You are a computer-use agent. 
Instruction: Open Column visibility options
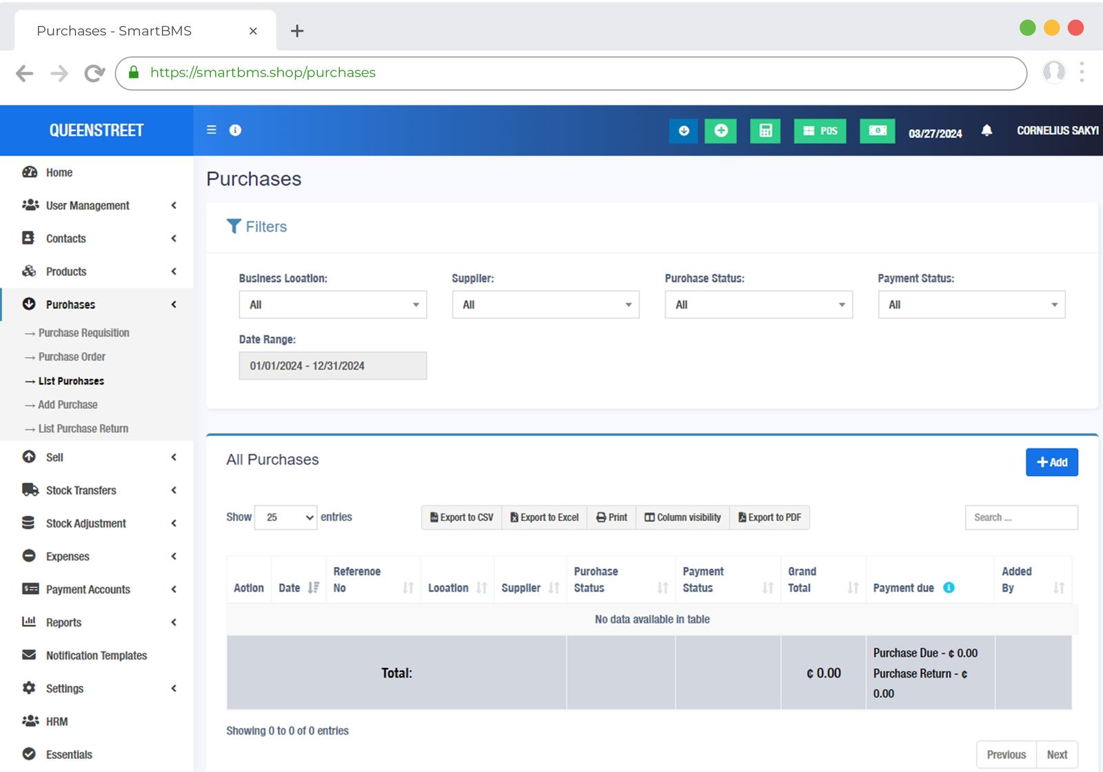(682, 517)
